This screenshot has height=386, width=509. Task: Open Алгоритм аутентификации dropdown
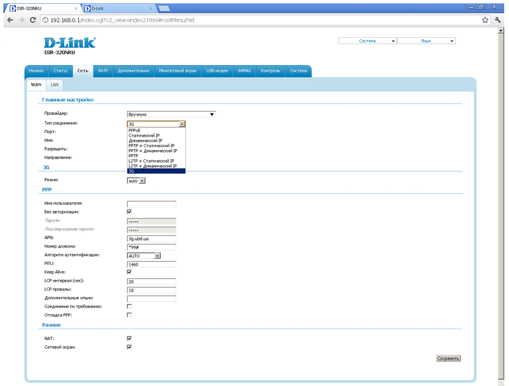click(144, 256)
